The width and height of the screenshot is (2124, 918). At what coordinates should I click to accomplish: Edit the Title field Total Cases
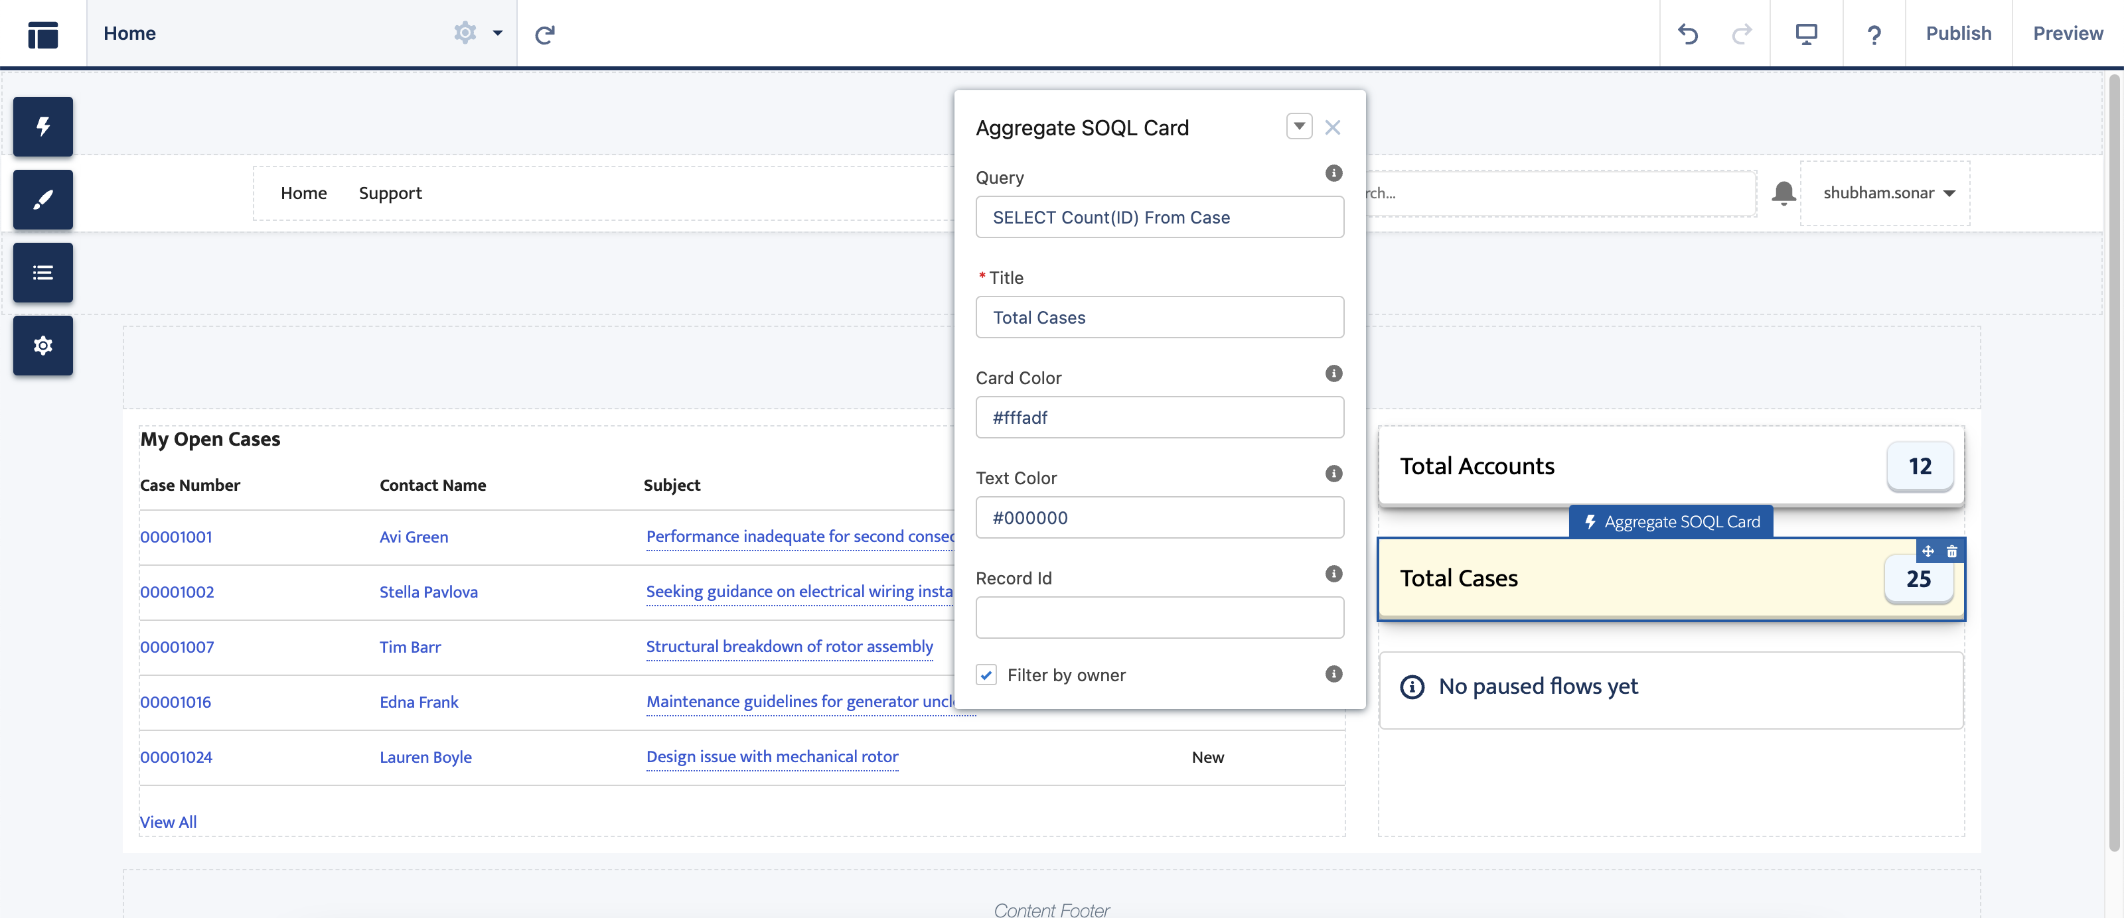click(x=1160, y=317)
